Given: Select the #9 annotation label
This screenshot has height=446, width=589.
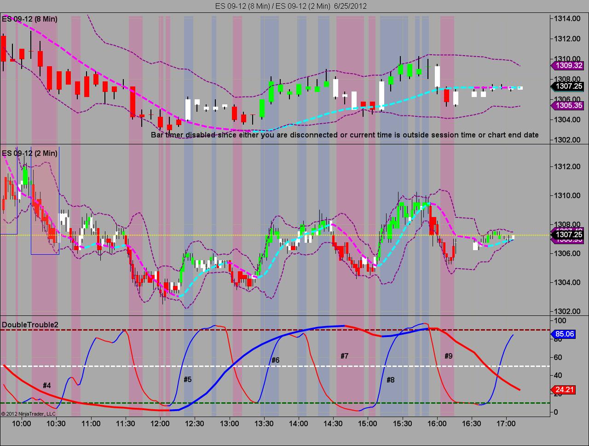Looking at the screenshot, I should click(x=448, y=356).
